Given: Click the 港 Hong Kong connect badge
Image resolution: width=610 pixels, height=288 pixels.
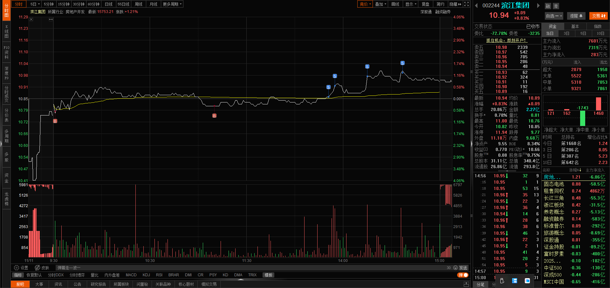Looking at the screenshot, I should [556, 6].
